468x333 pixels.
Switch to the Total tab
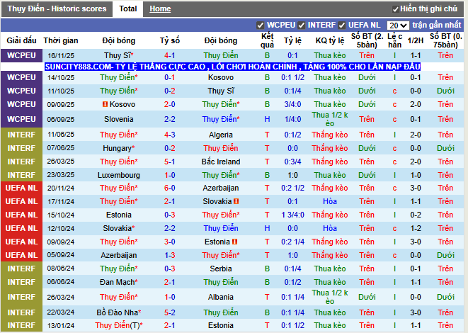point(127,9)
